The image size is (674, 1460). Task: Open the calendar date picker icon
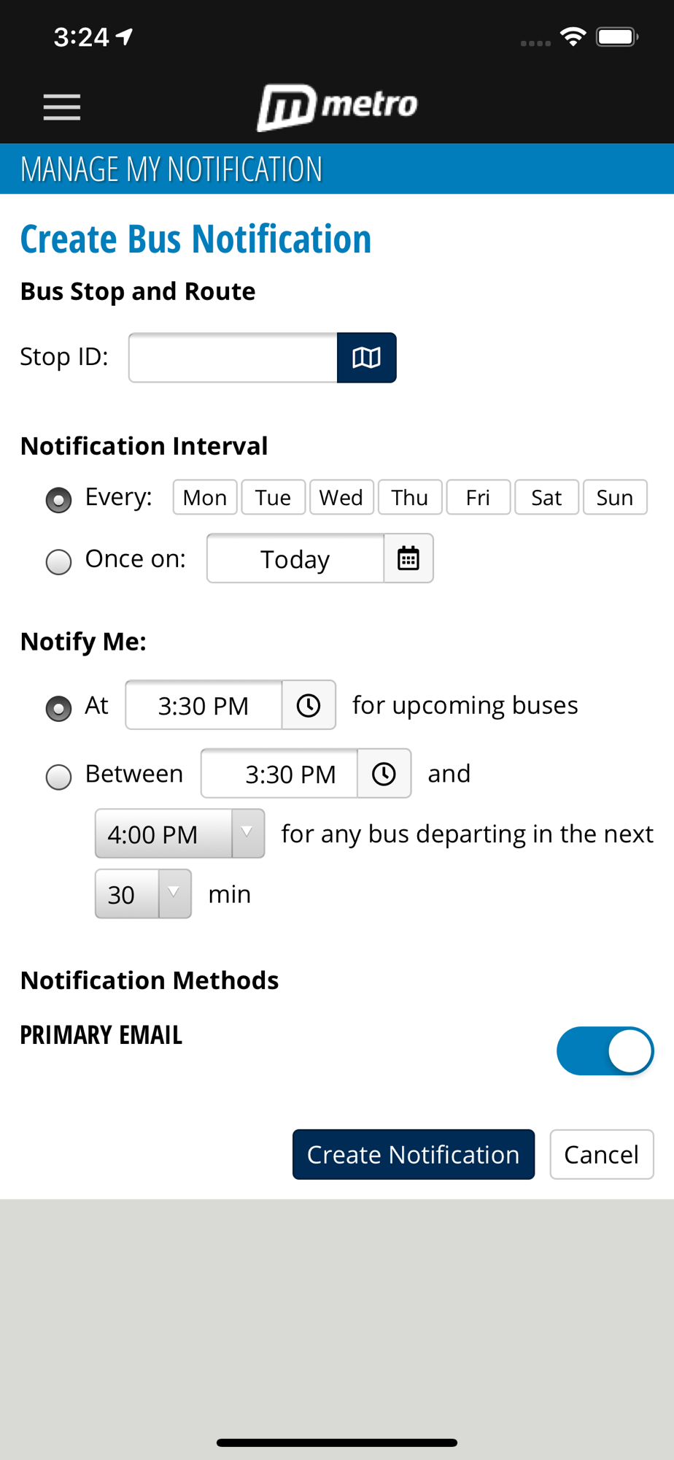(x=408, y=558)
